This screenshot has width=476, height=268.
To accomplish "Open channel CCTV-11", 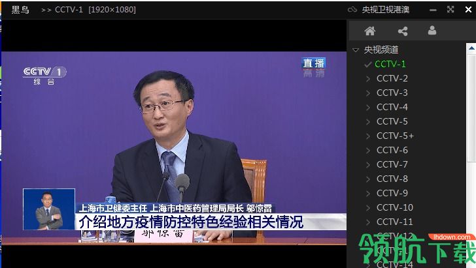I will 395,222.
